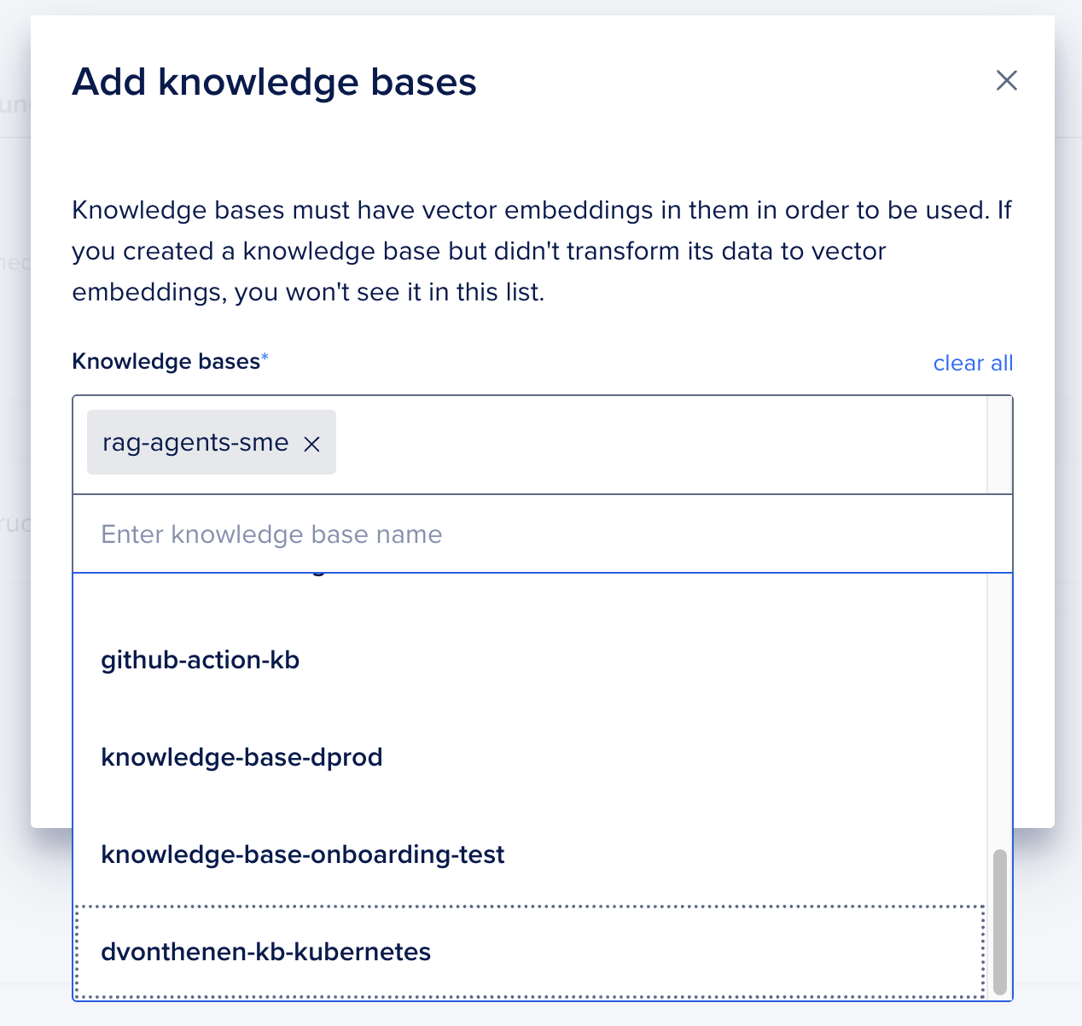The image size is (1082, 1026).
Task: Select the dvonthenen-kb-kubernetes option
Action: pos(266,952)
